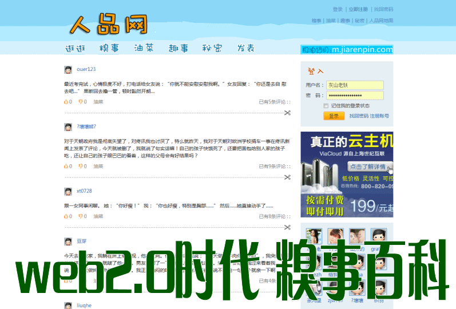The width and height of the screenshot is (456, 309).
Task: Open liuqhe's avatar icon
Action: [x=68, y=306]
